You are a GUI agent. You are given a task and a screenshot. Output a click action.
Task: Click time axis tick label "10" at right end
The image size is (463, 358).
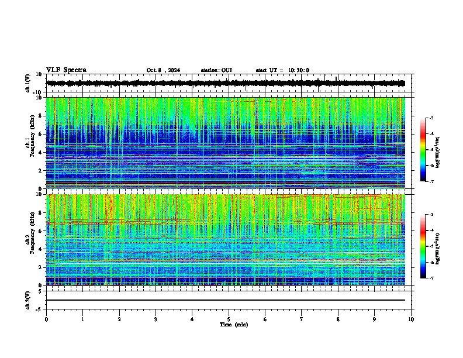pos(411,319)
